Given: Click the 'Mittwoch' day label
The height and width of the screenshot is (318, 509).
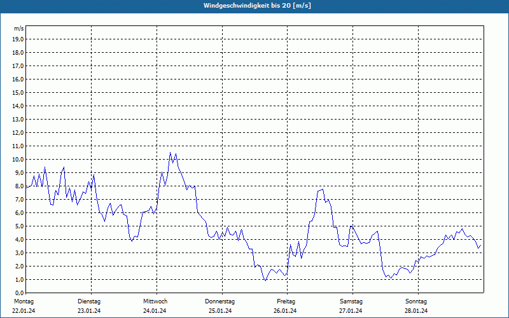Looking at the screenshot, I should (155, 301).
